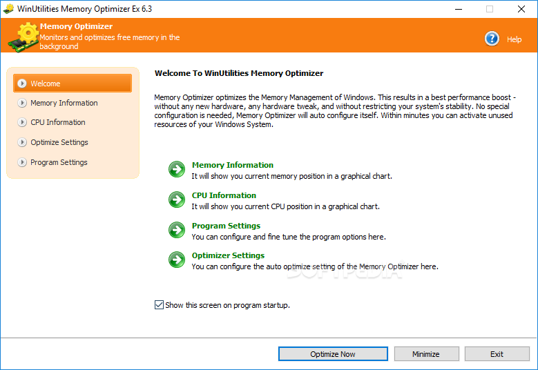Viewport: 538px width, 370px height.
Task: Go to Program Settings in the sidebar
Action: tap(59, 162)
